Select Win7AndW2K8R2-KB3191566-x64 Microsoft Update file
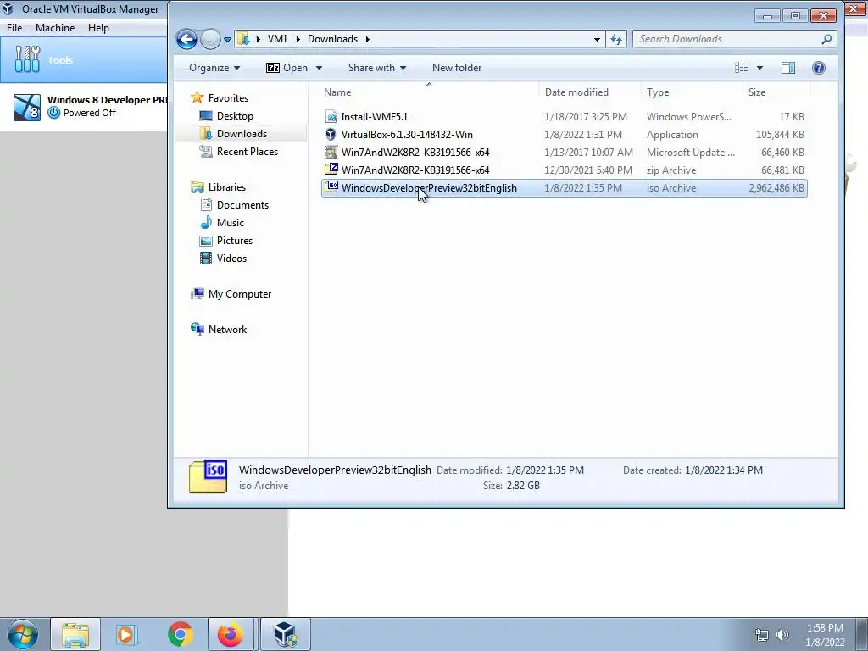The image size is (868, 651). click(564, 153)
